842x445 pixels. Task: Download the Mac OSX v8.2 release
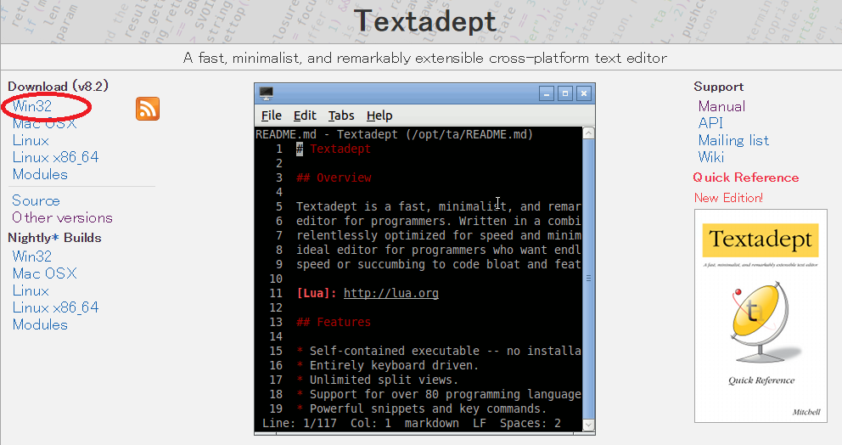pyautogui.click(x=45, y=124)
